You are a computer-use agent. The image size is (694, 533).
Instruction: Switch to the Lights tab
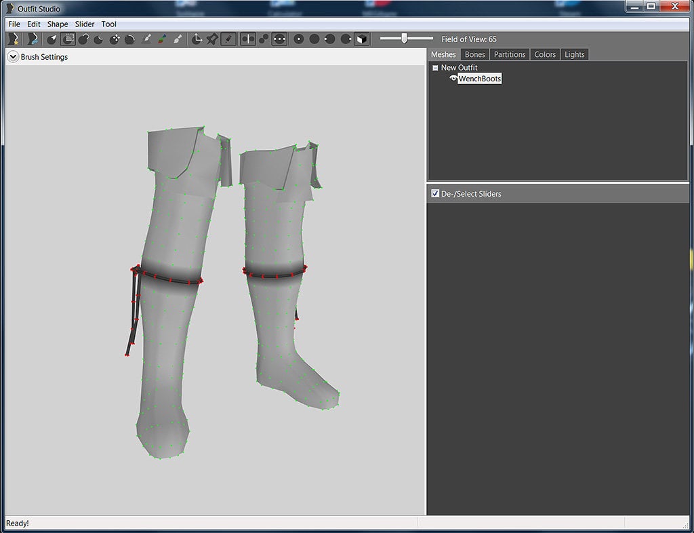click(x=575, y=54)
